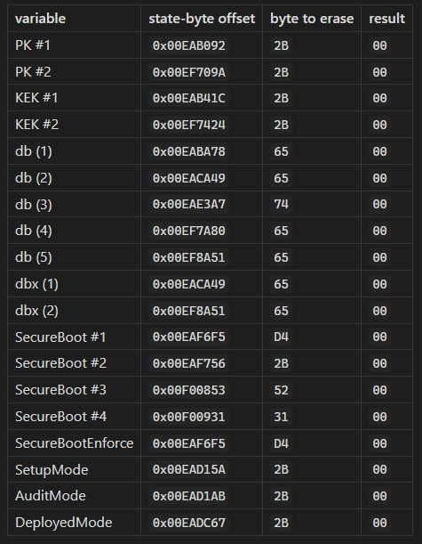Viewport: 422px width, 544px height.
Task: Click the SecureBoot #1 byte value D4
Action: coord(281,337)
